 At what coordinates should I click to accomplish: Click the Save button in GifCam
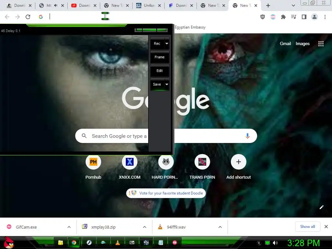point(157,84)
